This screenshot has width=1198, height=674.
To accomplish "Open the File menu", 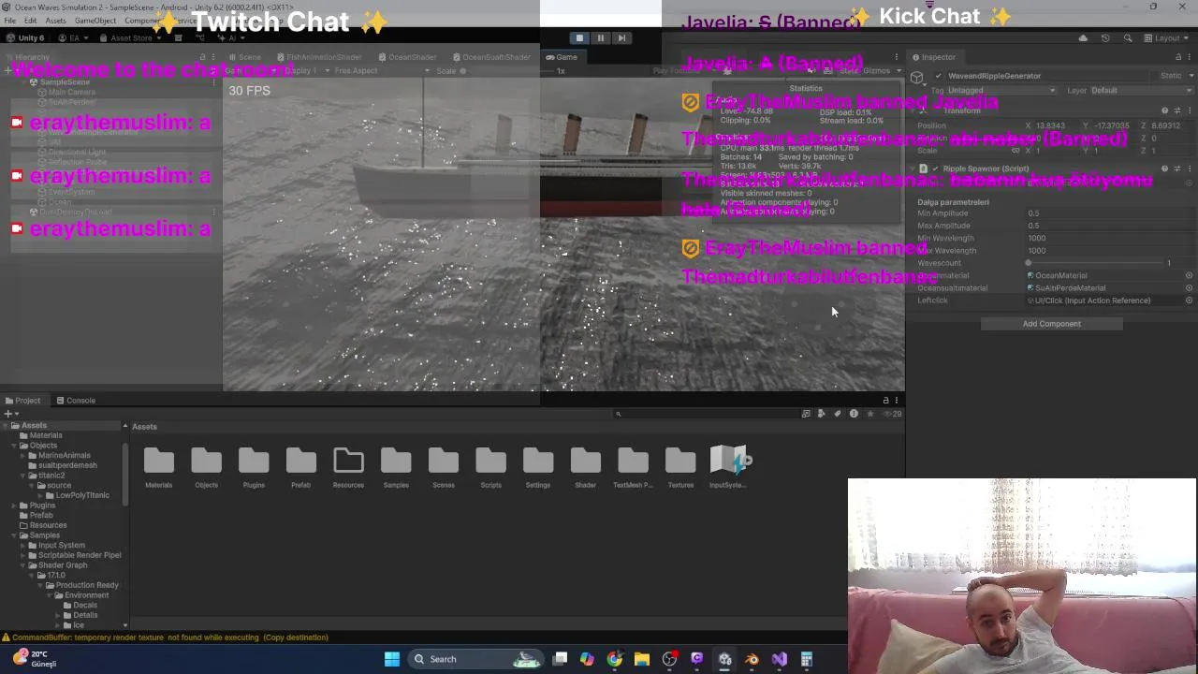I will (9, 21).
